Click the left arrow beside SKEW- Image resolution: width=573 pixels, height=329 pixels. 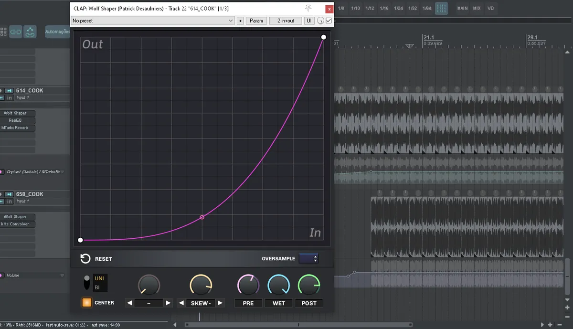coord(181,303)
